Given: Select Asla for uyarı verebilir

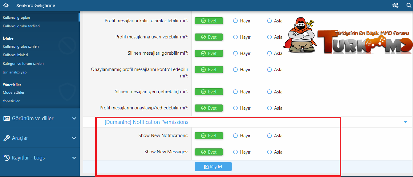Looking at the screenshot, I should pos(275,37).
